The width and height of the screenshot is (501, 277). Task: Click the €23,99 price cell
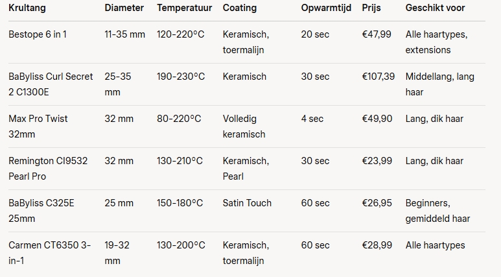point(377,161)
